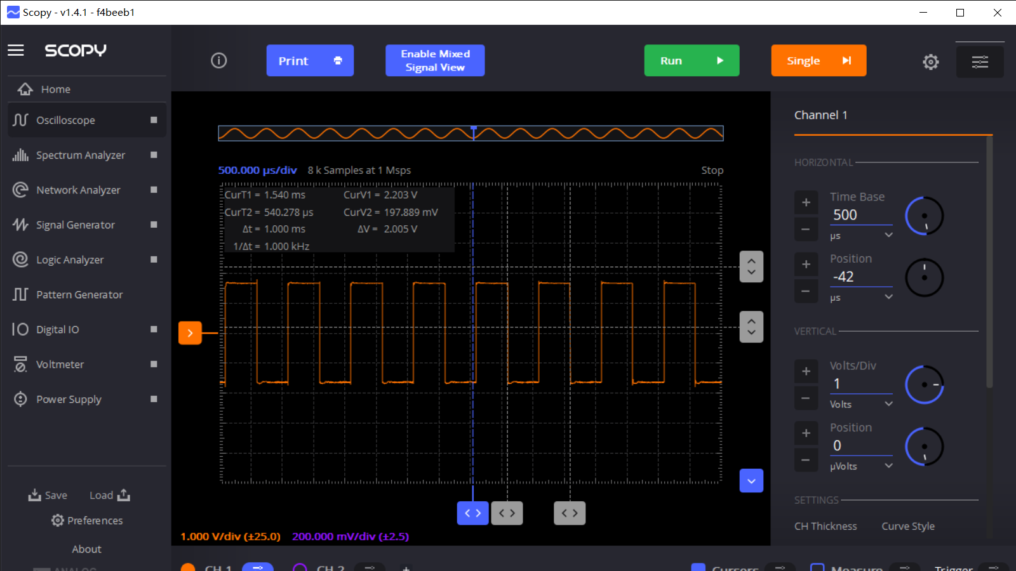This screenshot has height=571, width=1016.
Task: Toggle the Oscilloscope run indicator square
Action: coord(154,120)
